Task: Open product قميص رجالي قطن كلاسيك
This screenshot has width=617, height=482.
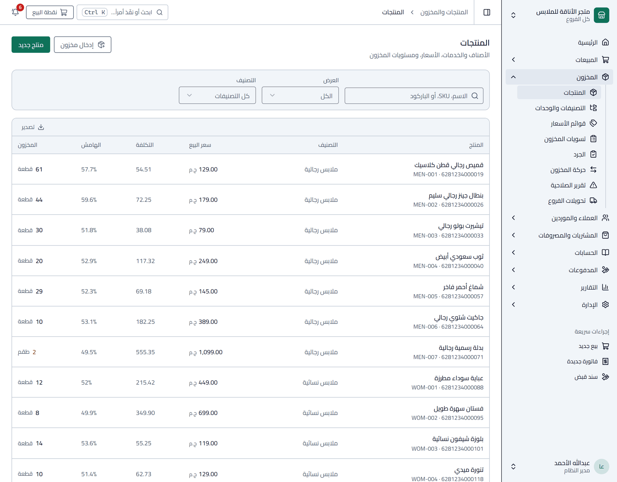Action: click(449, 165)
